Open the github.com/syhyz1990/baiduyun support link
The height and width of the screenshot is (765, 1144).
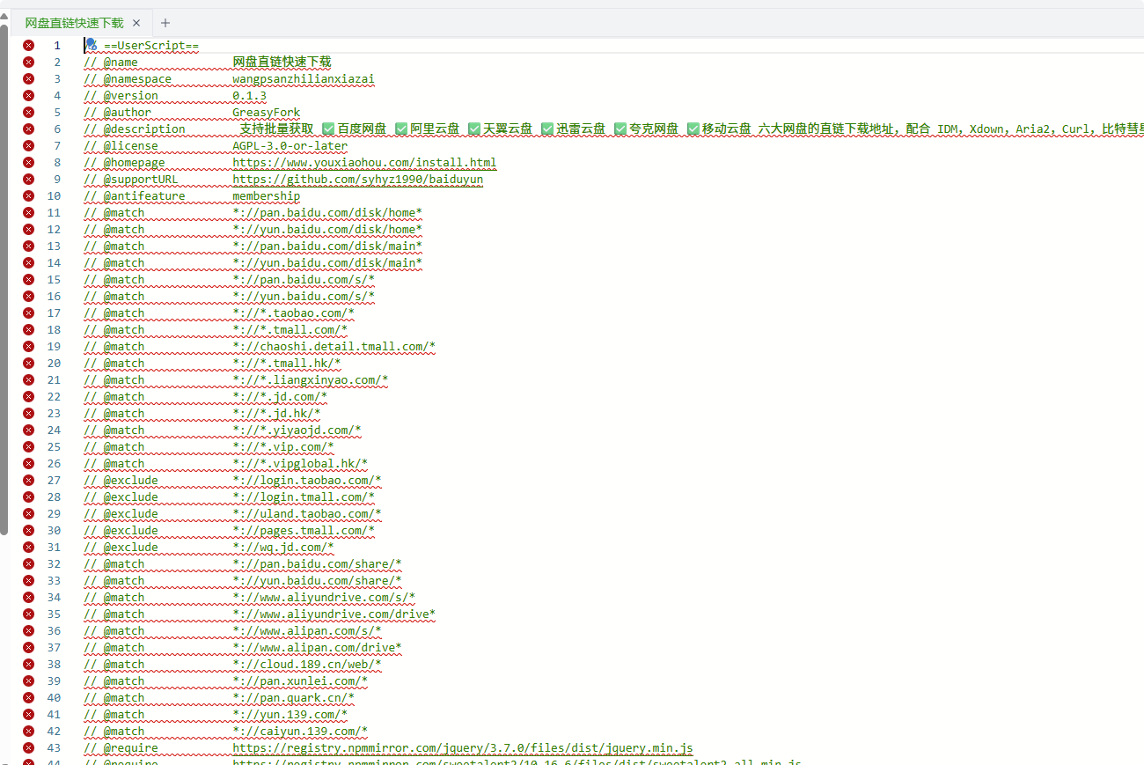(357, 180)
